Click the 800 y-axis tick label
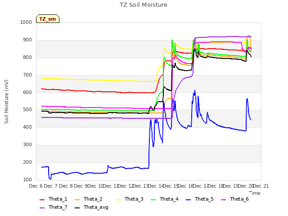 [27, 57]
